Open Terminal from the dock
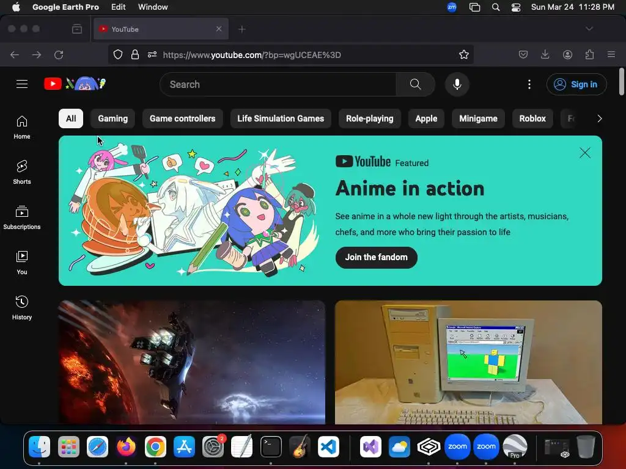 [x=271, y=446]
